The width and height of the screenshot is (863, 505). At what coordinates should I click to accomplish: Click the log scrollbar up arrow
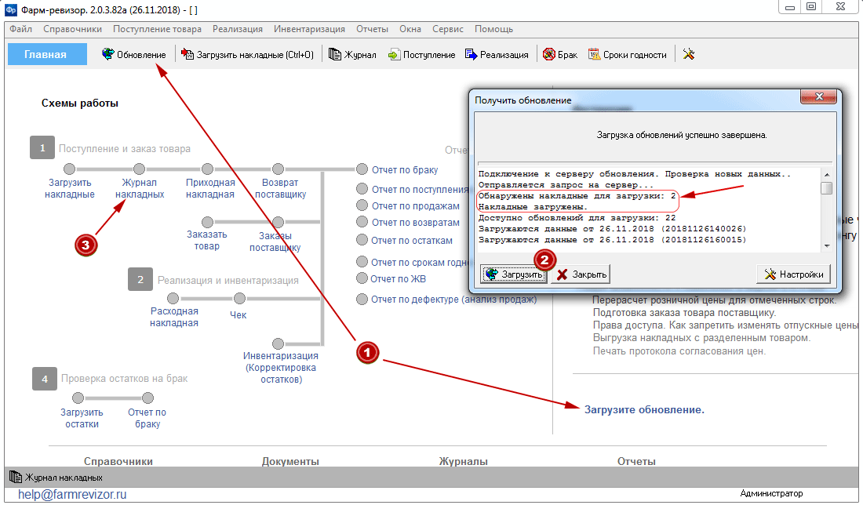click(x=827, y=175)
